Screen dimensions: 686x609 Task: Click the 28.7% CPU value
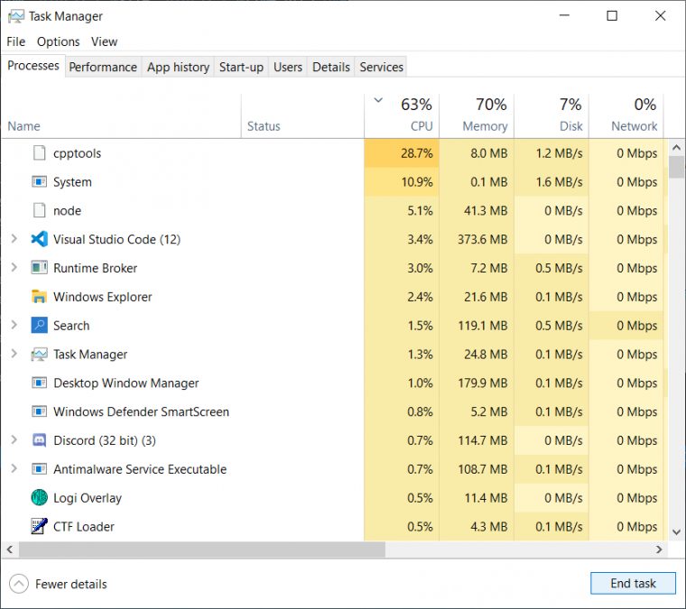416,153
